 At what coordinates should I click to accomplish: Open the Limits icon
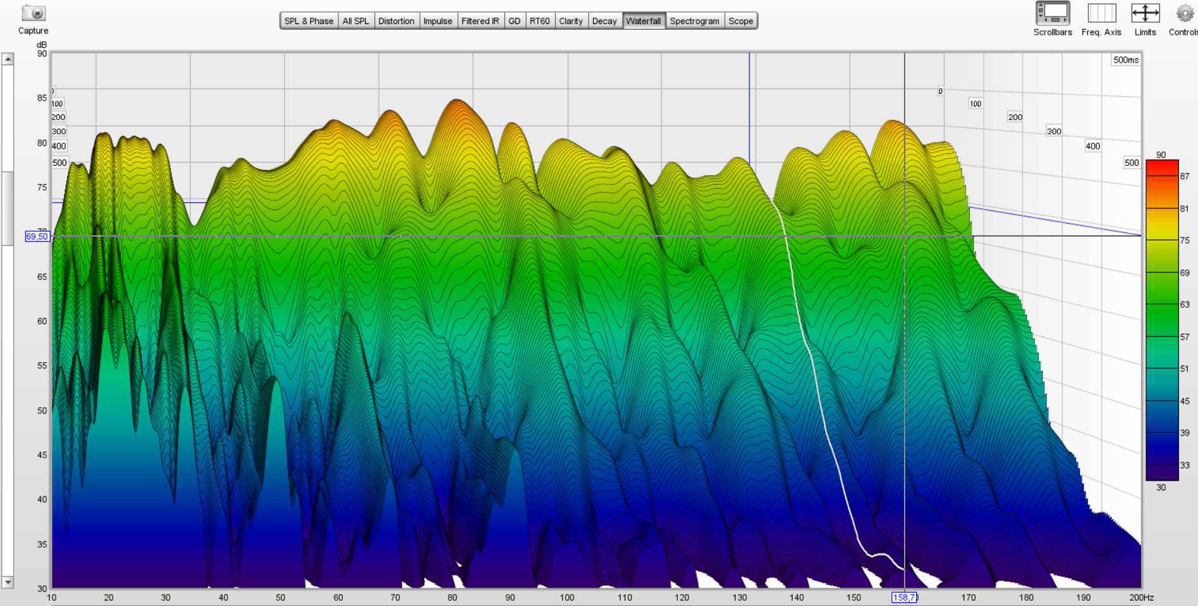pos(1145,14)
